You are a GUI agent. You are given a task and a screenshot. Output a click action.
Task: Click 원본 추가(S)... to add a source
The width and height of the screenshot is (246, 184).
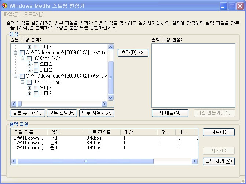(28, 113)
